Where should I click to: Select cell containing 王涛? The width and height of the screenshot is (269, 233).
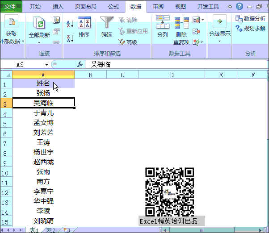[x=43, y=142]
